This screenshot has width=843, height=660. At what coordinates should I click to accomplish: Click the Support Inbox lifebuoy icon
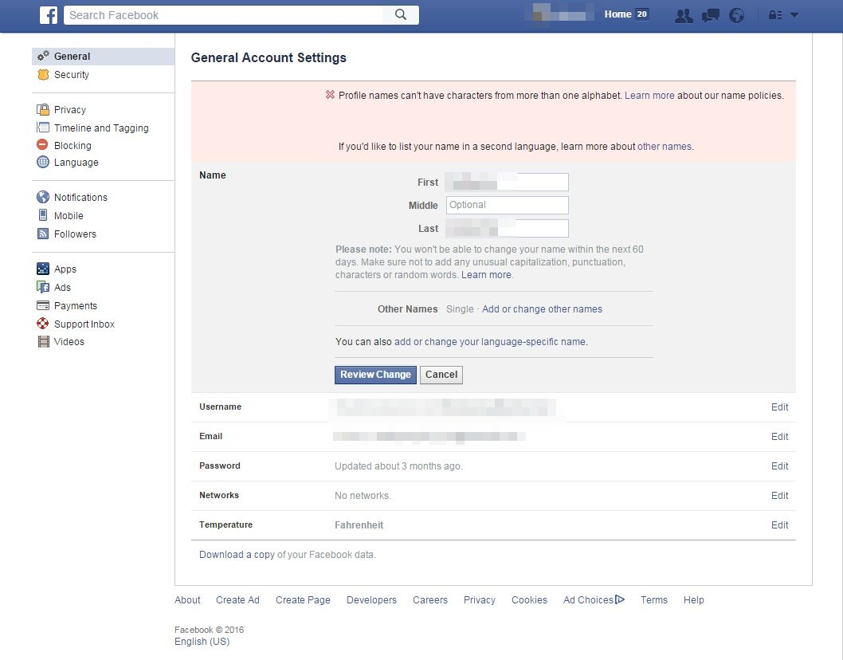(x=42, y=324)
